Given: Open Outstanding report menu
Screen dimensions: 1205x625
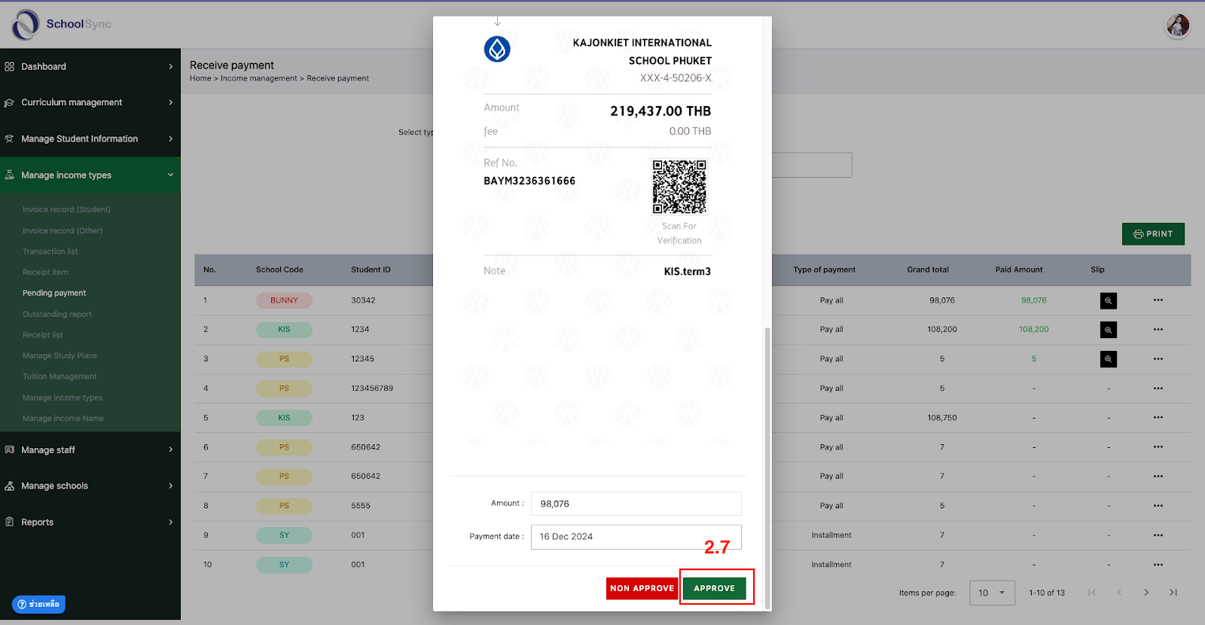Looking at the screenshot, I should 57,314.
